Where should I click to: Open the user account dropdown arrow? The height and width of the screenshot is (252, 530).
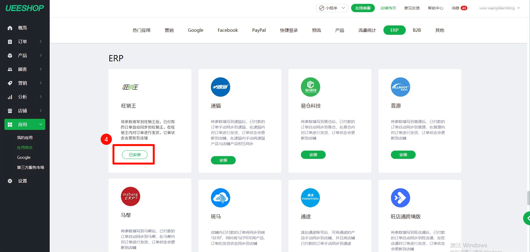click(519, 8)
